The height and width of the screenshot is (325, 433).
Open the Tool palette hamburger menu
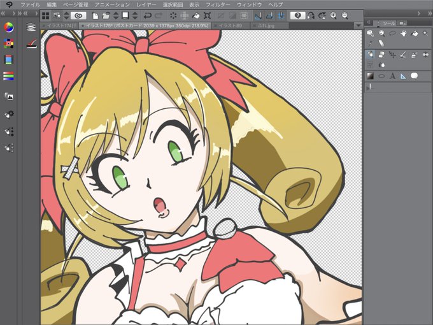(x=369, y=22)
